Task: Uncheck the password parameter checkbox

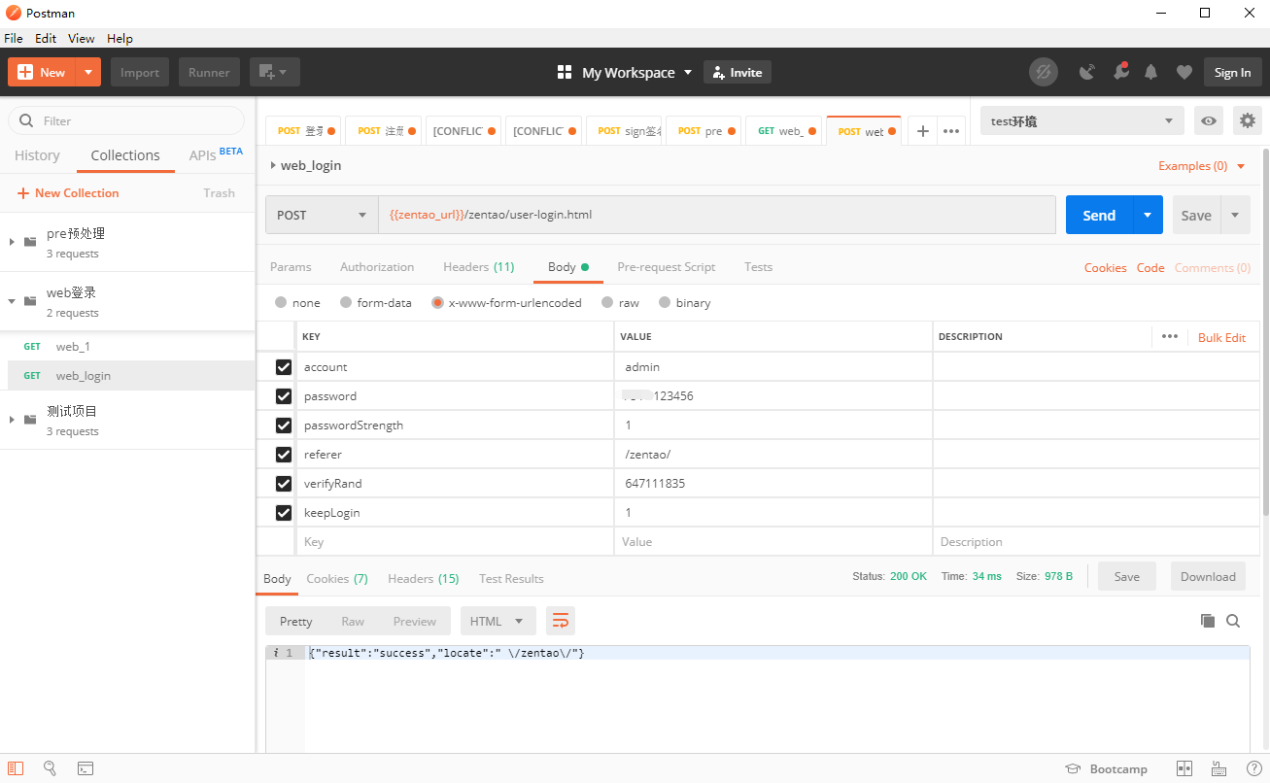Action: tap(284, 396)
